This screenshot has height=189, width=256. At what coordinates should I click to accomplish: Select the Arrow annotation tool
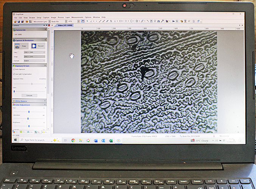162,21
